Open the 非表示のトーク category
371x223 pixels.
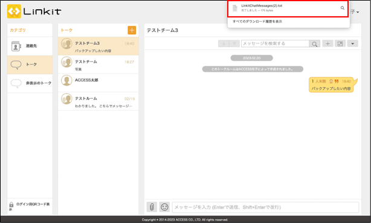coord(30,83)
